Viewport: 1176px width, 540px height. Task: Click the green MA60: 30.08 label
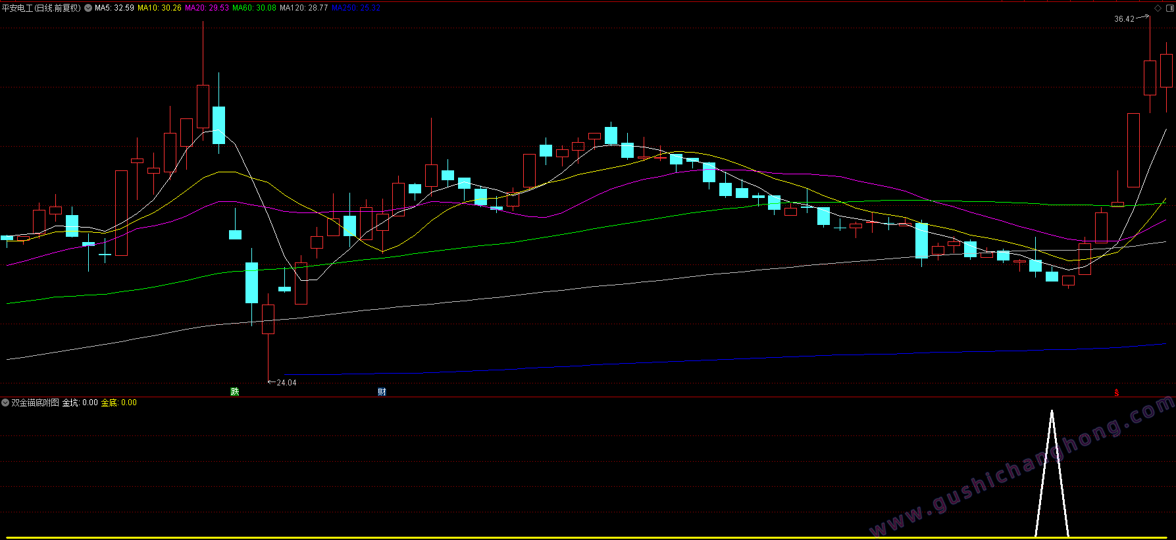tap(255, 8)
